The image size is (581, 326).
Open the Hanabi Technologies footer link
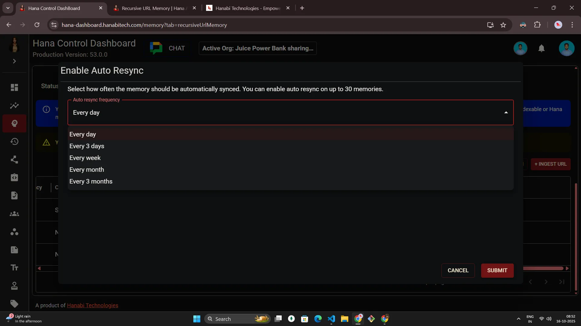point(92,305)
